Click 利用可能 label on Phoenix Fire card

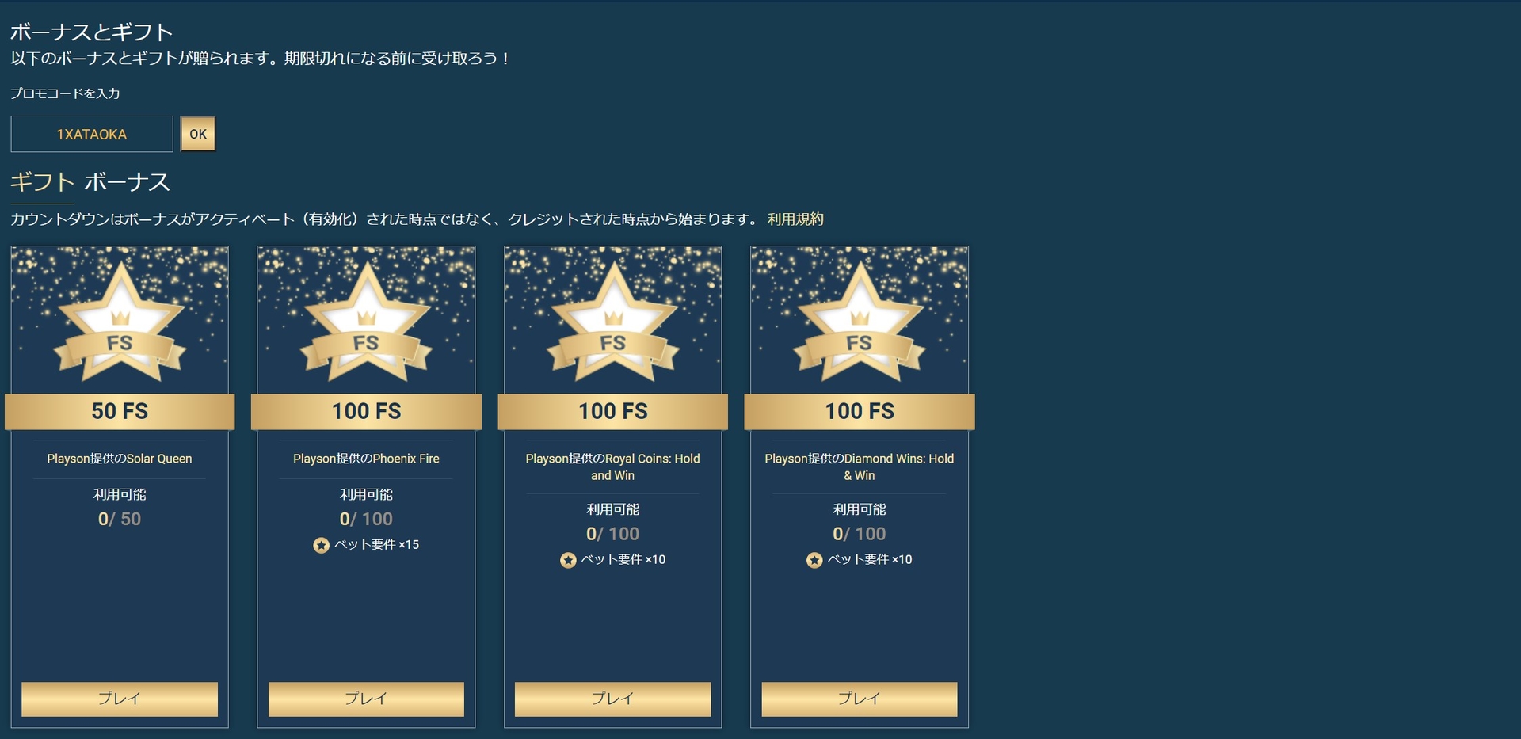(x=366, y=494)
